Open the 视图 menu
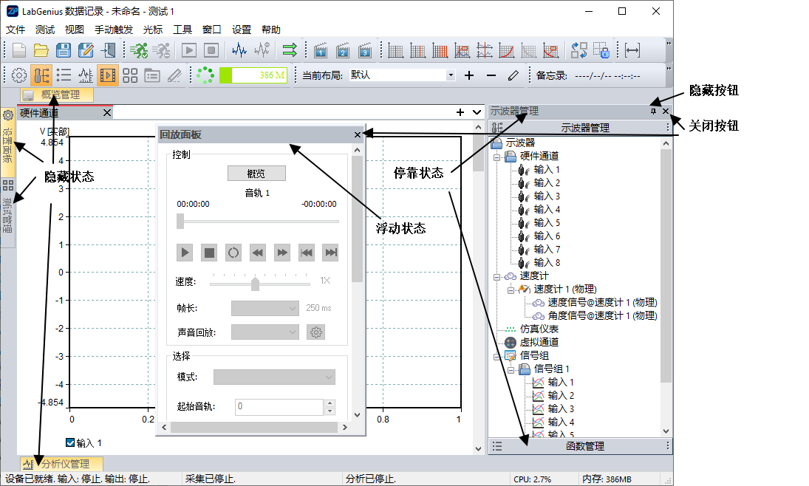The height and width of the screenshot is (486, 809). click(x=75, y=30)
